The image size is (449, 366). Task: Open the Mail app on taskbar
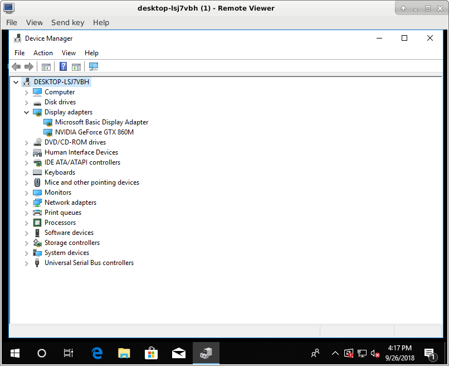(178, 353)
